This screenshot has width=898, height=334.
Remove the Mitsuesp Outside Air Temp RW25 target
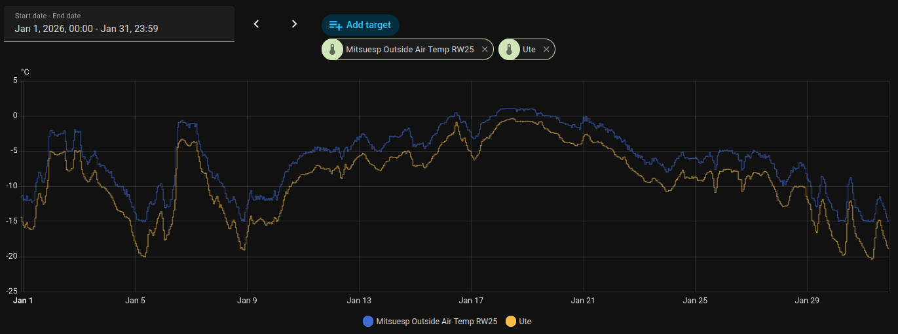click(x=485, y=50)
